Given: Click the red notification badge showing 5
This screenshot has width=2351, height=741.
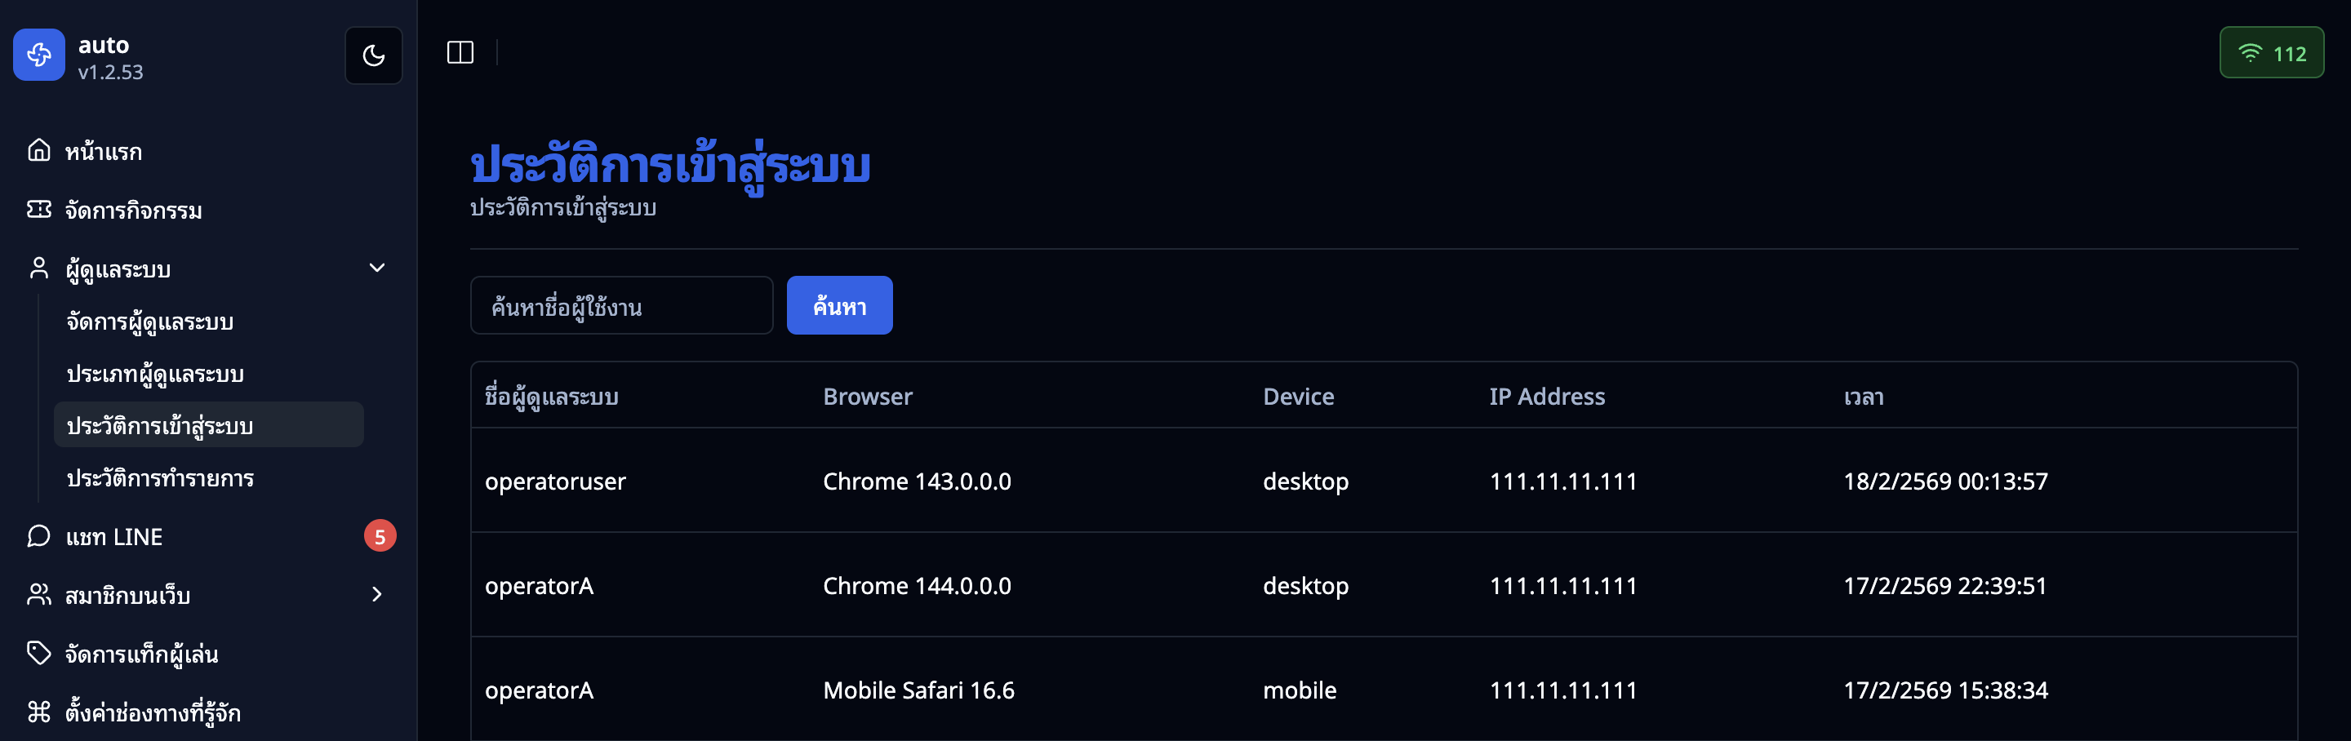Looking at the screenshot, I should 380,535.
